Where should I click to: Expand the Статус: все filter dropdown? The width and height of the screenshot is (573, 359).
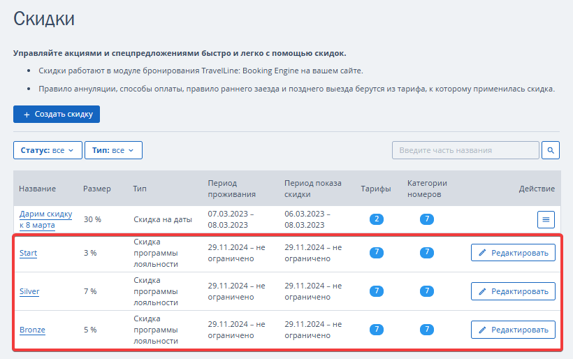[48, 150]
